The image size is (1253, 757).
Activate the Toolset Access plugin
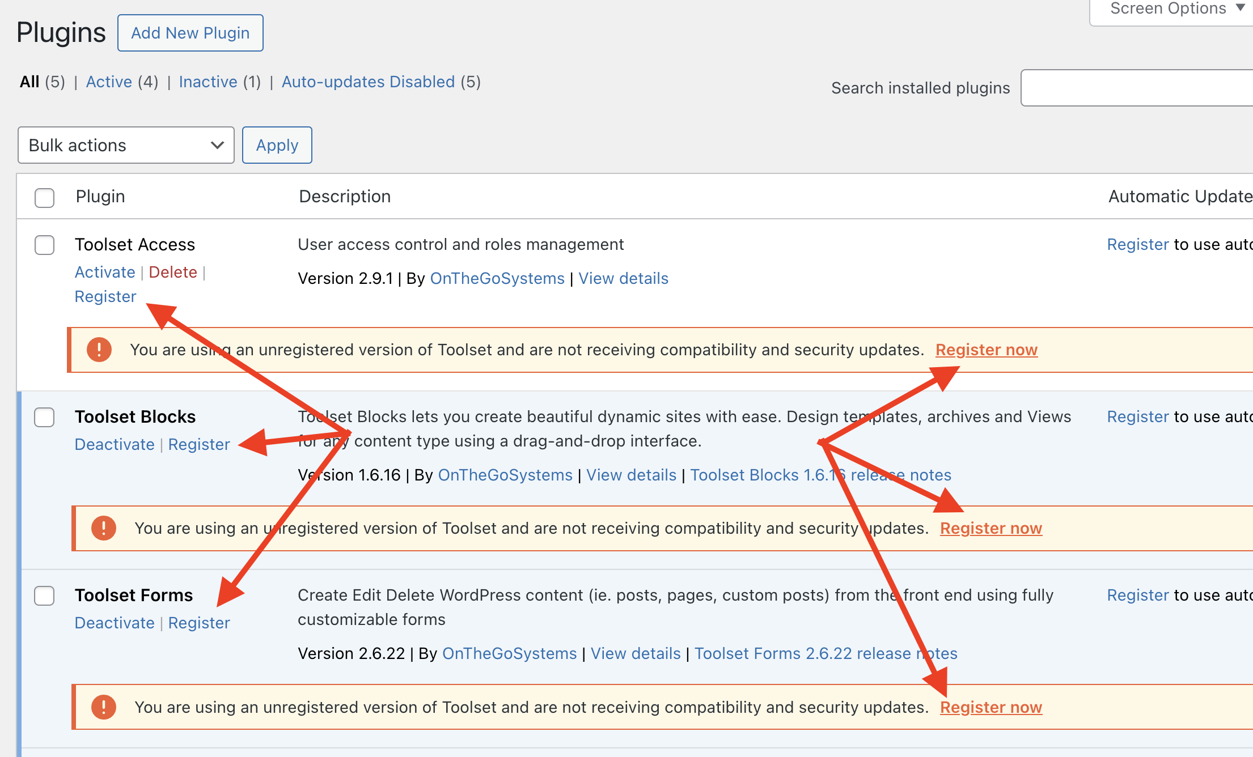[x=105, y=273]
